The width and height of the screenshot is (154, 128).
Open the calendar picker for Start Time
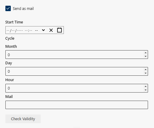(x=59, y=30)
